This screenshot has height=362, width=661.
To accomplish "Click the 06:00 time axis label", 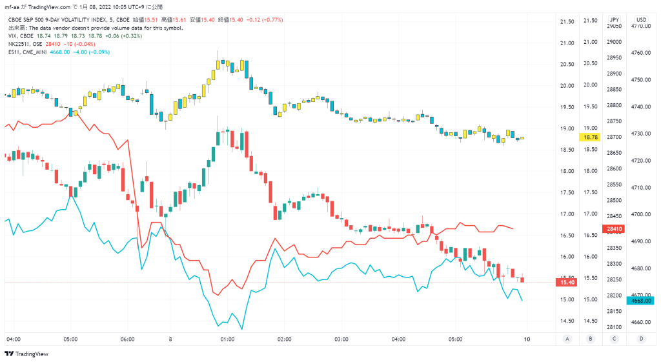I will click(127, 339).
